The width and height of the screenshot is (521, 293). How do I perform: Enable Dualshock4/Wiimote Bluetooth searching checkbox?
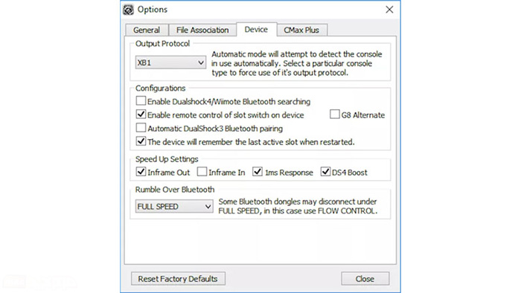point(141,100)
